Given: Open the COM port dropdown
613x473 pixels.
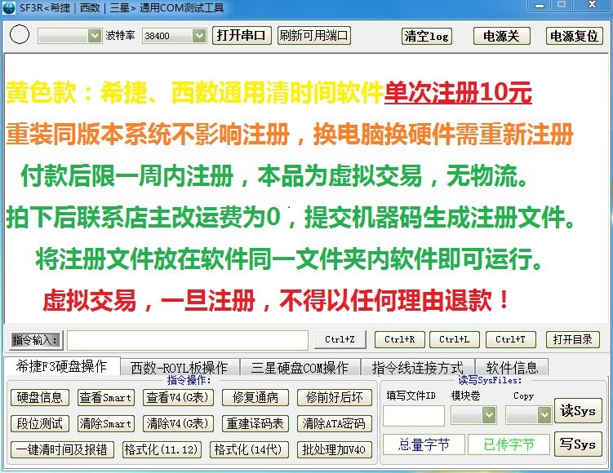Looking at the screenshot, I should 93,36.
